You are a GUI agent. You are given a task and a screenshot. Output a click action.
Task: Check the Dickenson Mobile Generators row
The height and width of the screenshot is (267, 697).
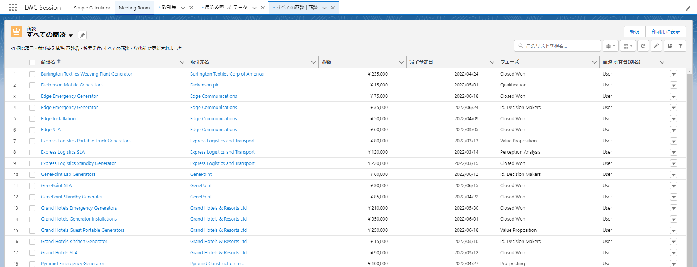point(32,85)
